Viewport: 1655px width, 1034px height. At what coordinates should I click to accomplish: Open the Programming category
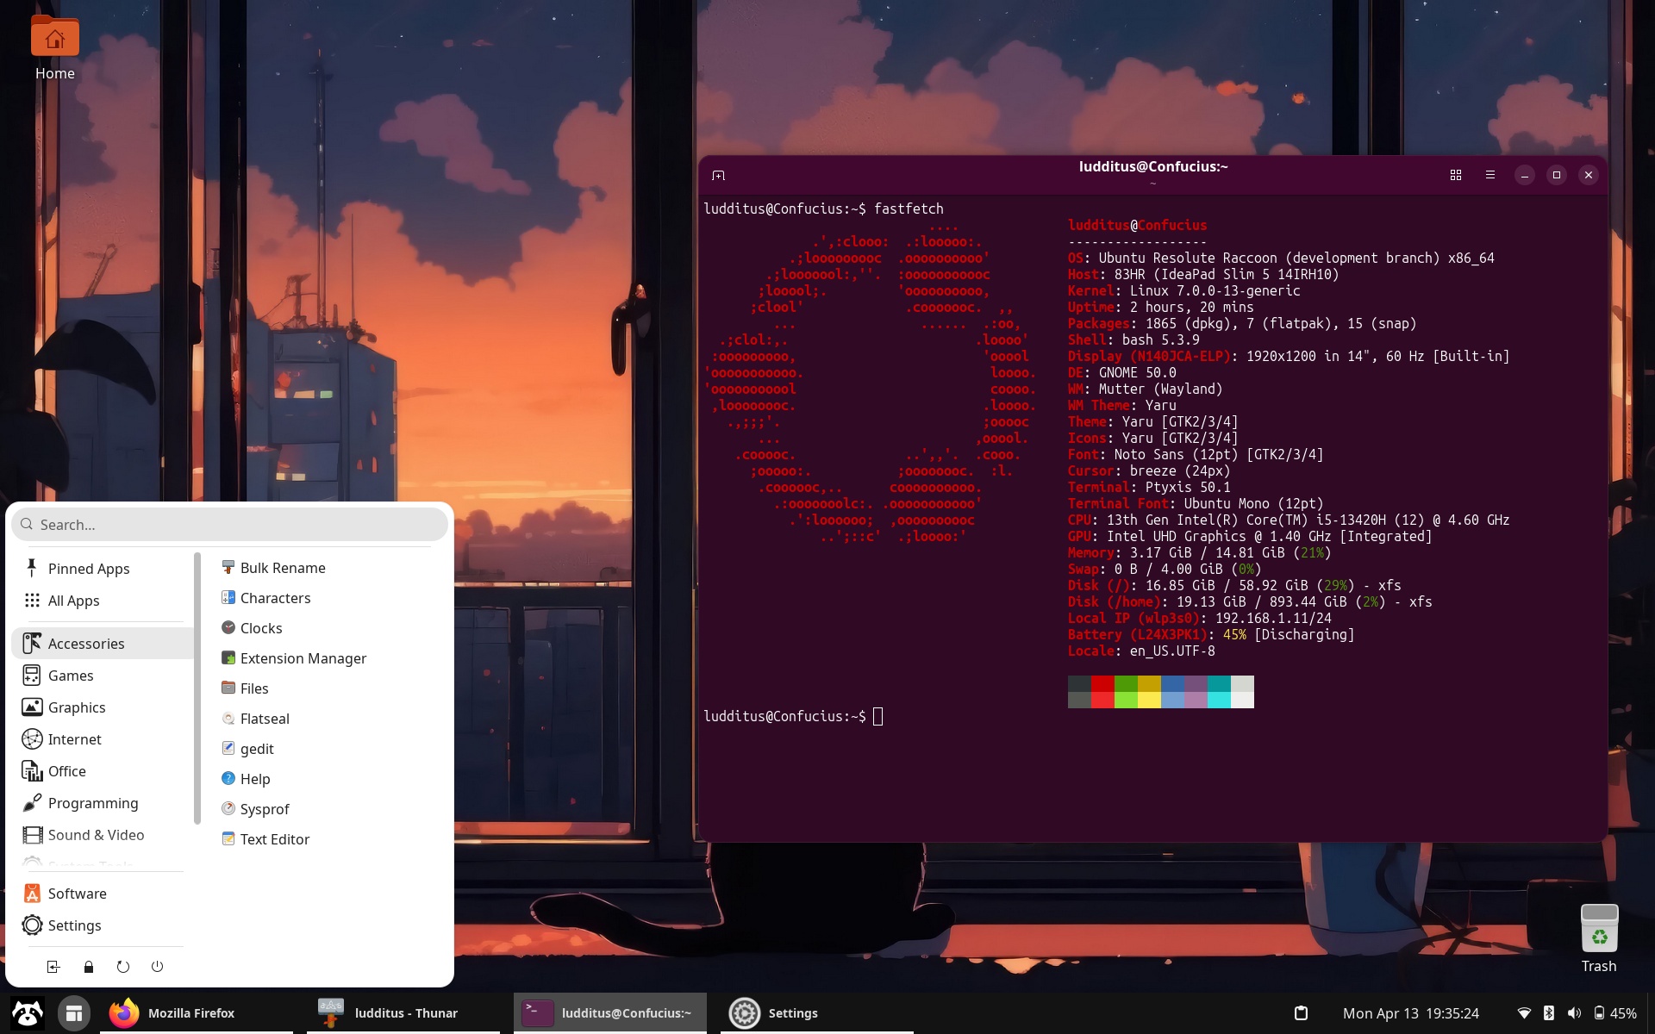click(92, 803)
